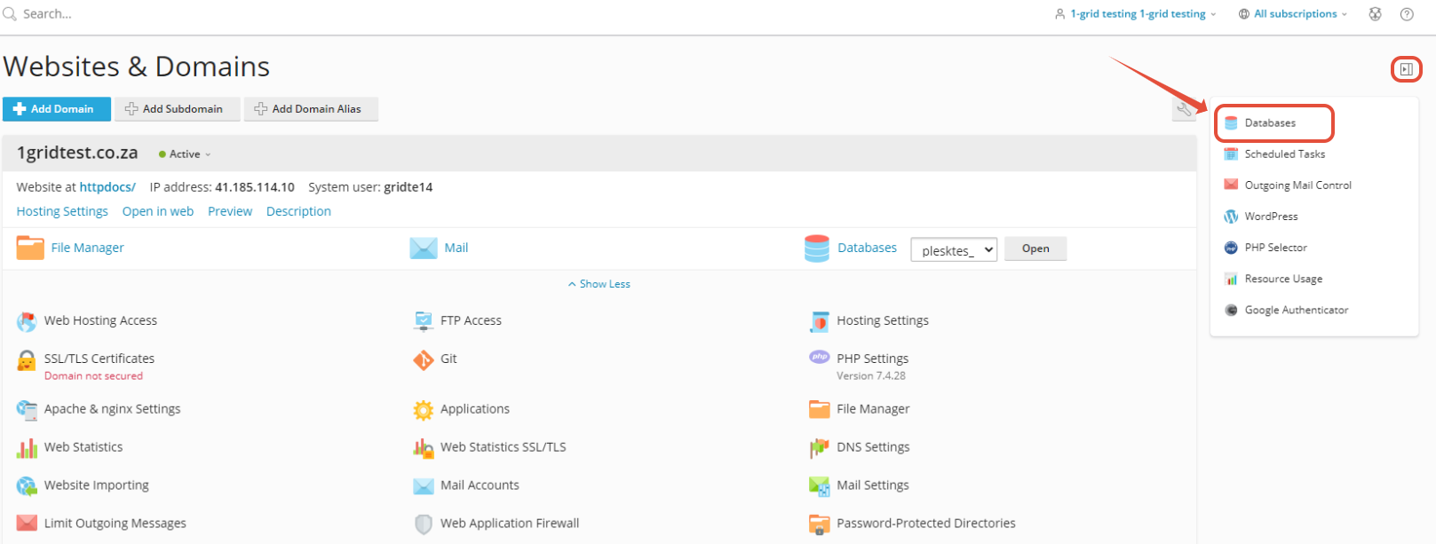The image size is (1436, 544).
Task: Click the Git icon
Action: [424, 359]
